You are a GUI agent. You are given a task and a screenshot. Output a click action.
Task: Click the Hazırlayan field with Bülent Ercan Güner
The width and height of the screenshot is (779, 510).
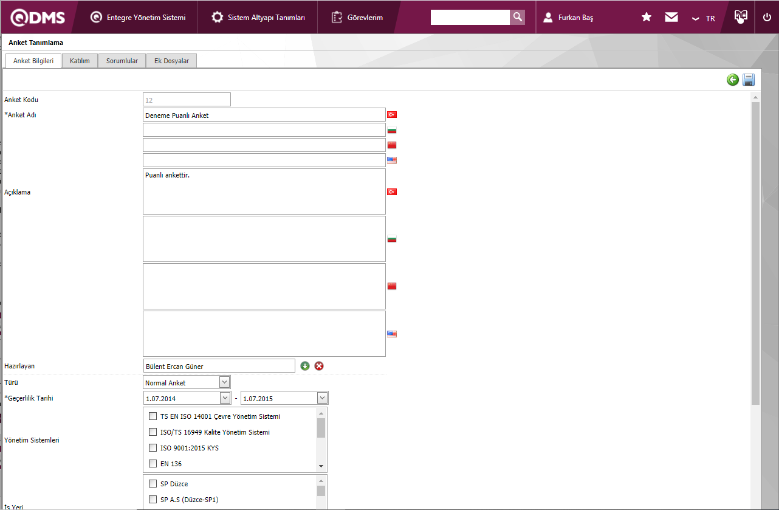click(219, 366)
